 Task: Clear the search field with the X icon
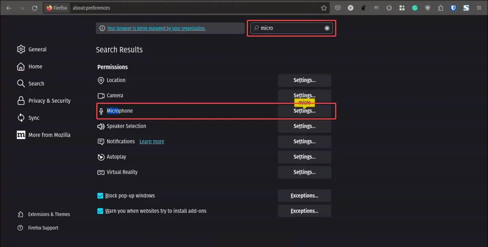pyautogui.click(x=327, y=28)
